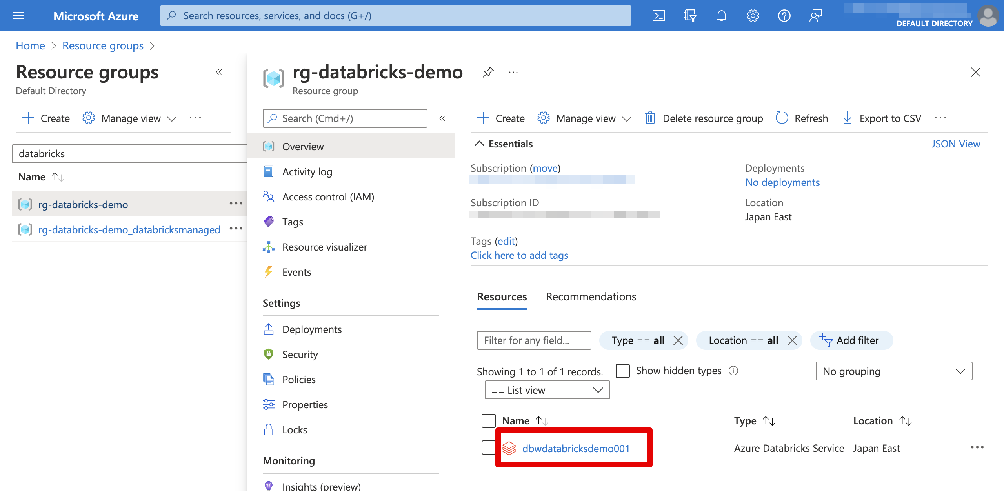Open the Cloud Shell terminal
This screenshot has height=491, width=1004.
coord(659,16)
